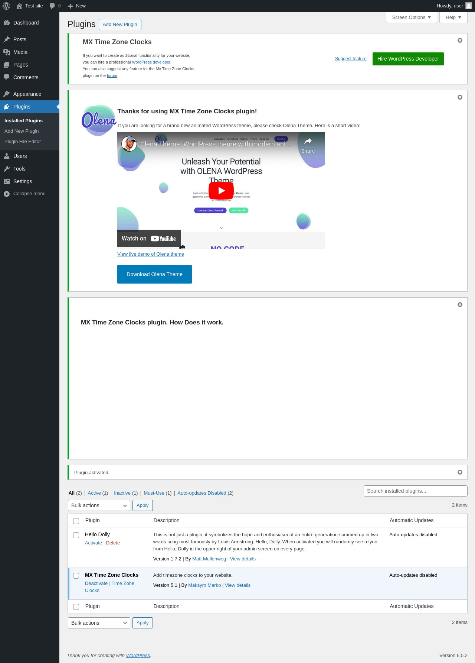The width and height of the screenshot is (475, 663).
Task: Click the Appearance paintbrush icon
Action: [7, 94]
